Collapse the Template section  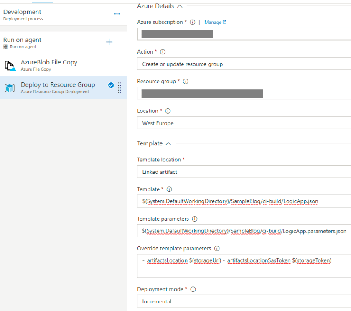point(168,144)
